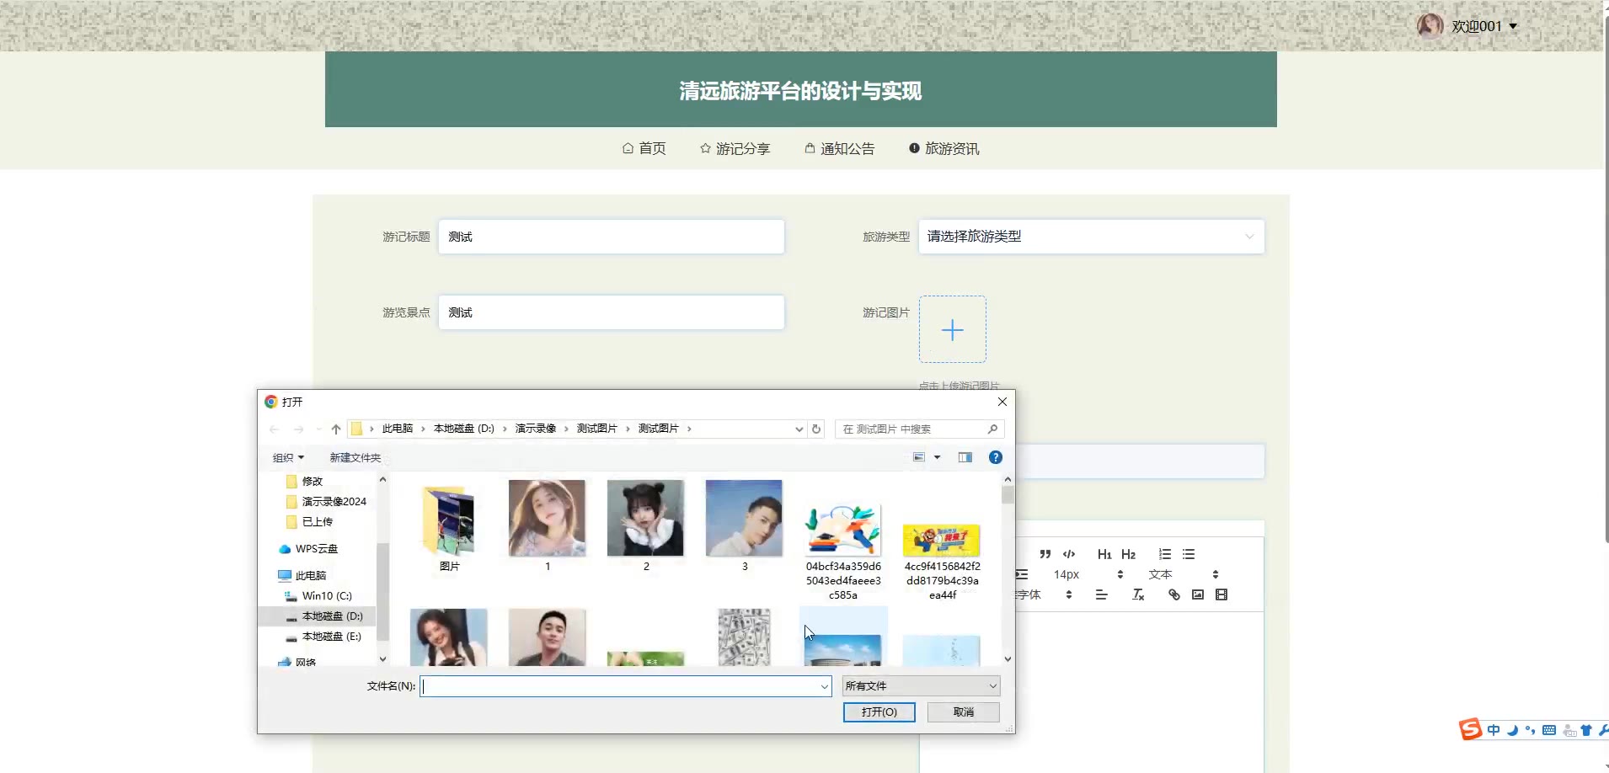Viewport: 1609px width, 773px height.
Task: Expand the 所有文件 file type dropdown
Action: click(x=921, y=686)
